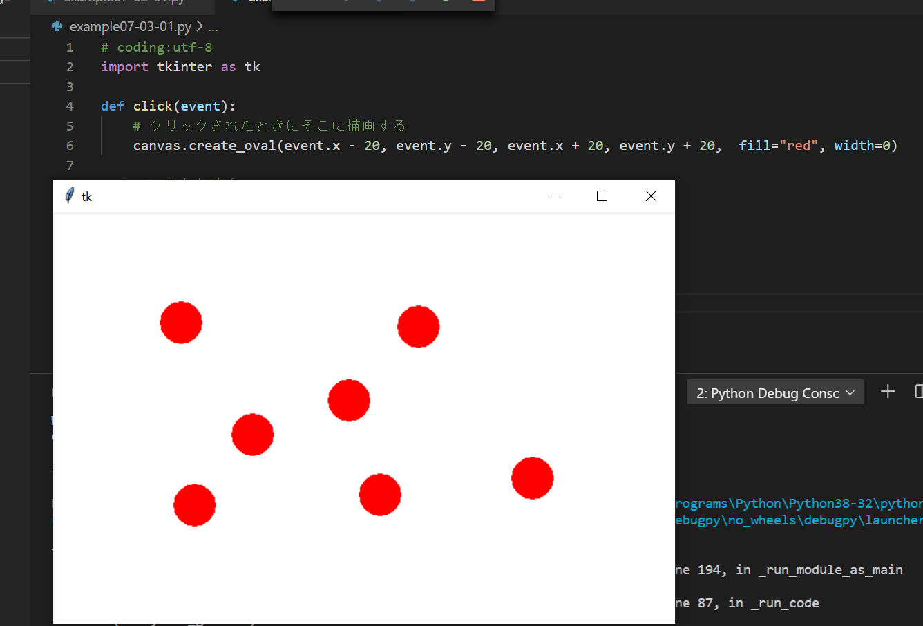Click line number 5 in the editor gutter
Image resolution: width=923 pixels, height=626 pixels.
(70, 126)
